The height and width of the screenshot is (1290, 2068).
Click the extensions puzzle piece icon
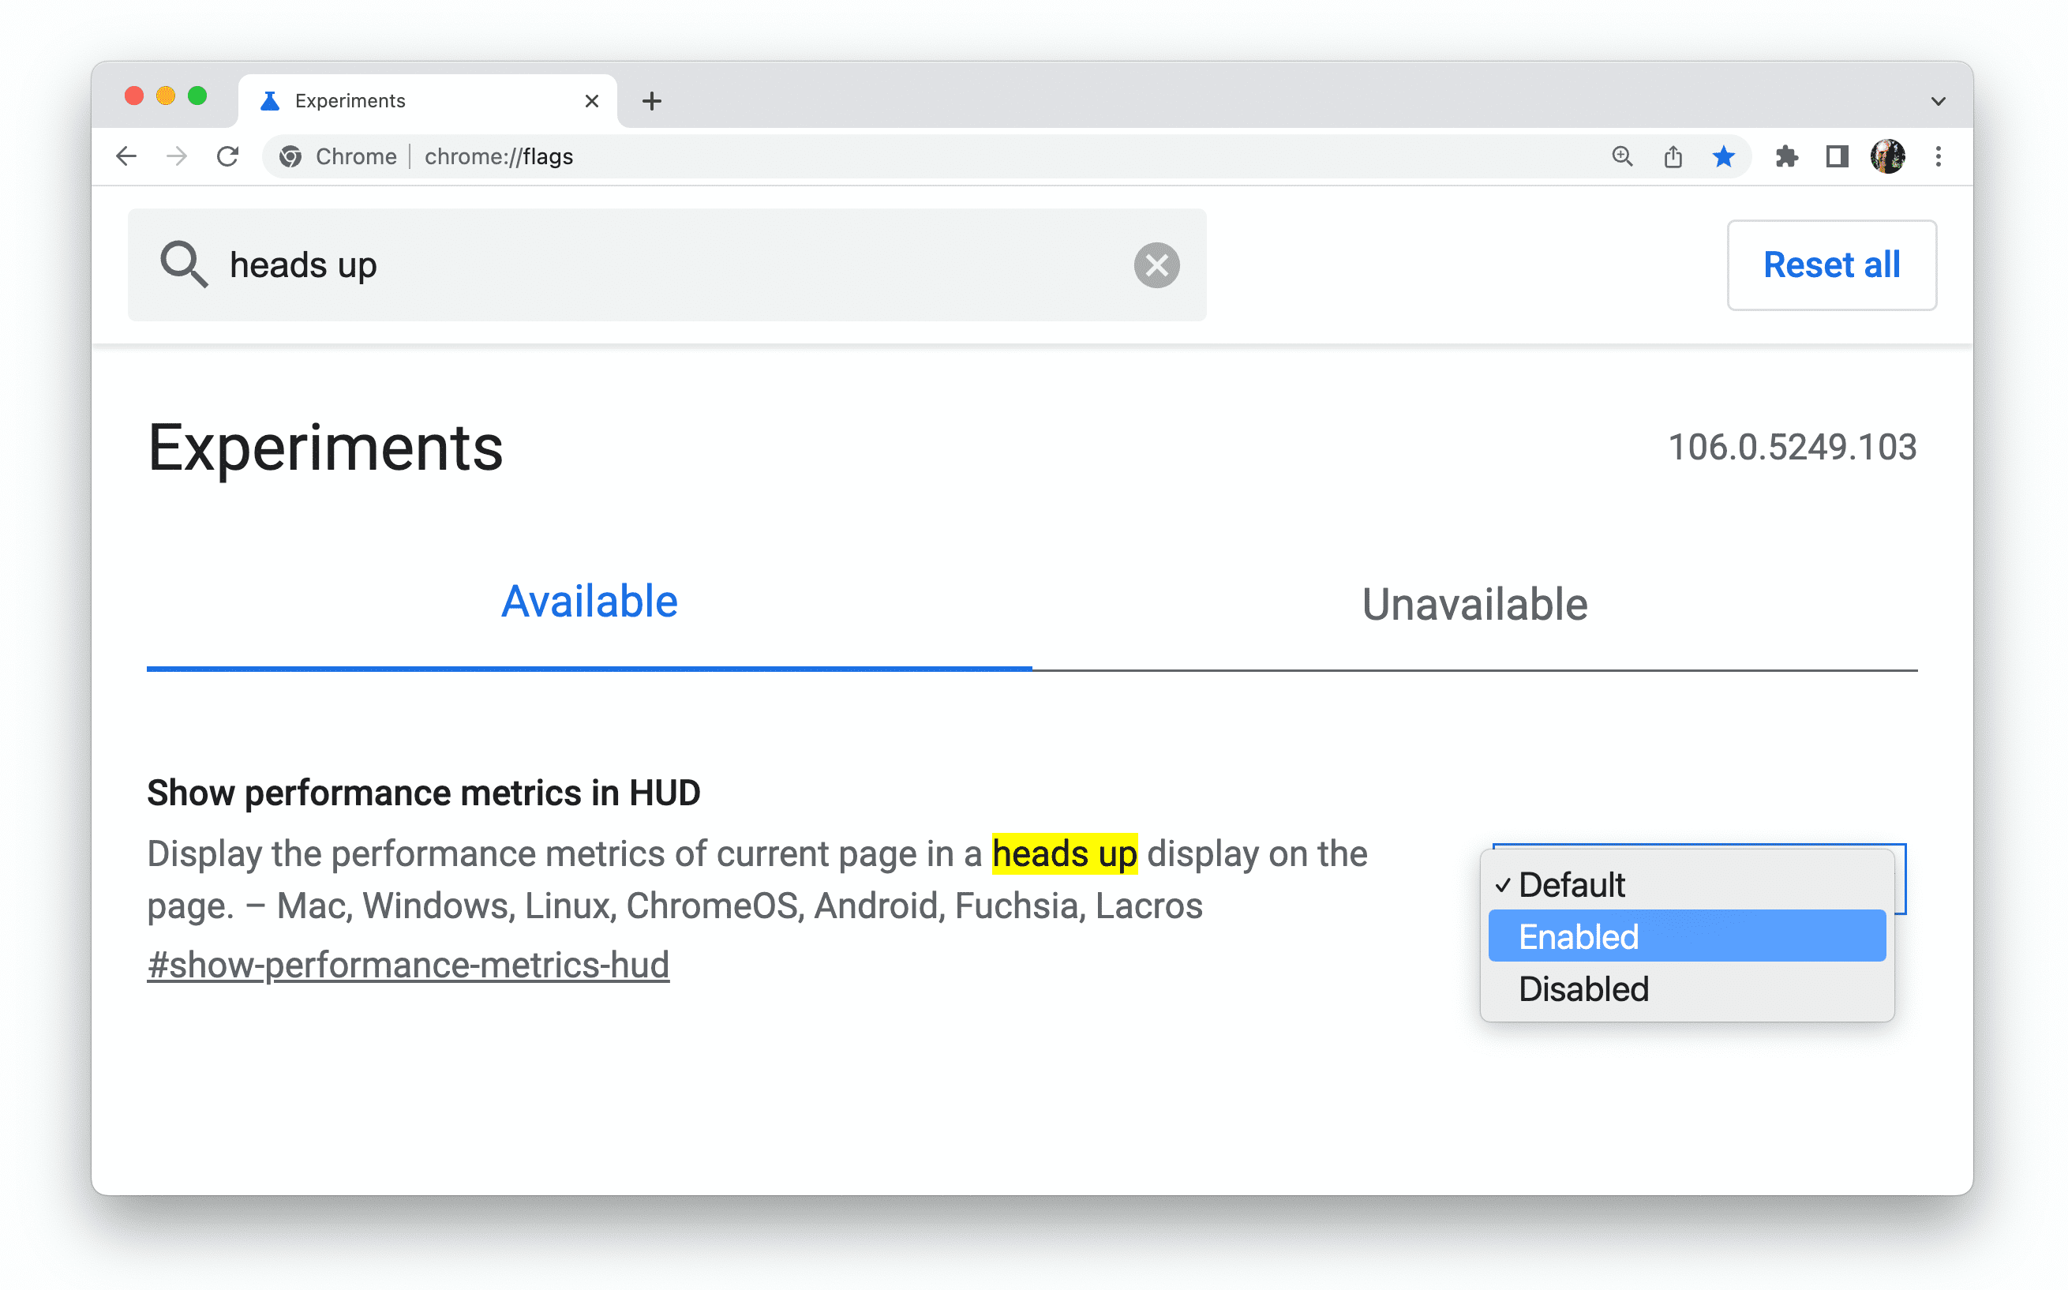pyautogui.click(x=1785, y=158)
